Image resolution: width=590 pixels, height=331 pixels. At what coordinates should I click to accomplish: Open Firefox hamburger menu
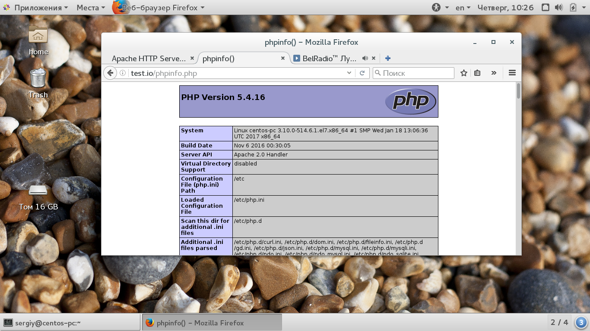(x=512, y=73)
